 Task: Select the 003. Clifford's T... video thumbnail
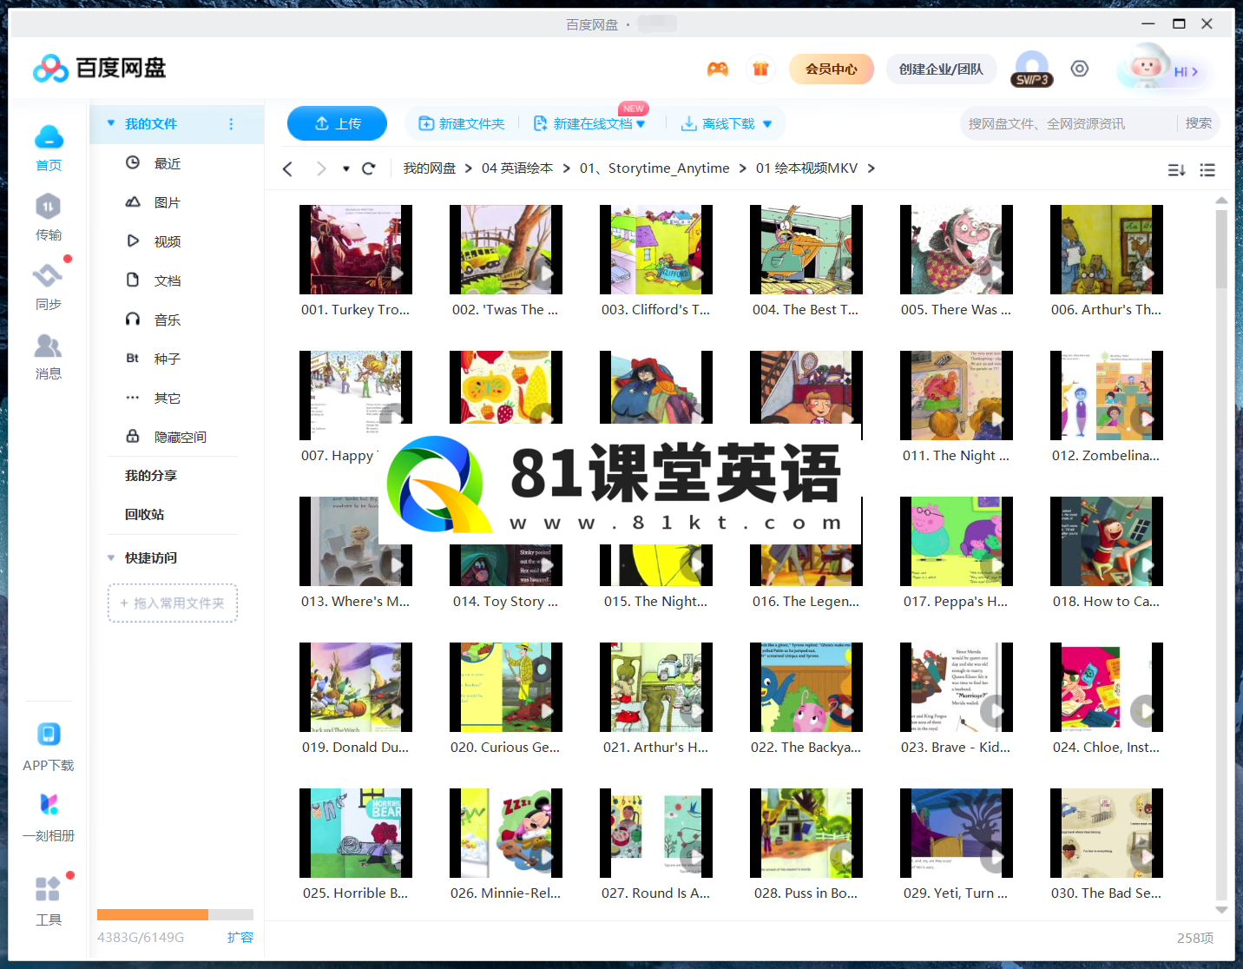click(656, 249)
